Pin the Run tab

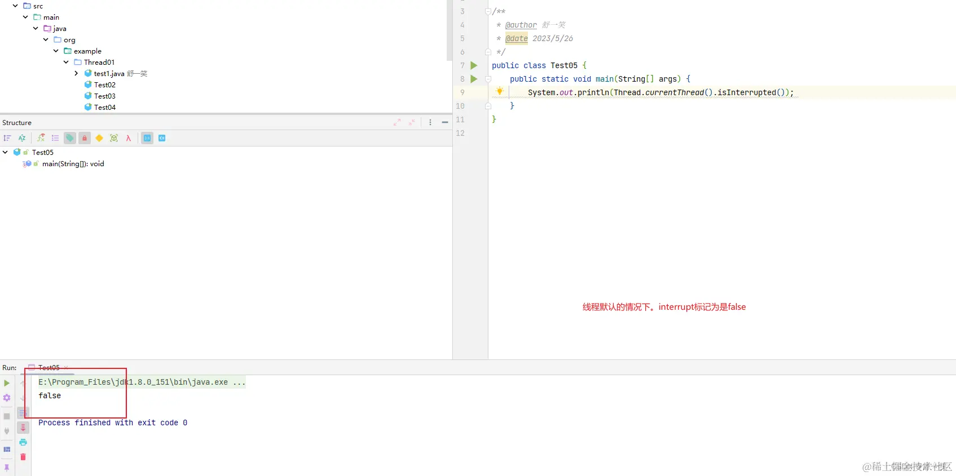pos(7,468)
